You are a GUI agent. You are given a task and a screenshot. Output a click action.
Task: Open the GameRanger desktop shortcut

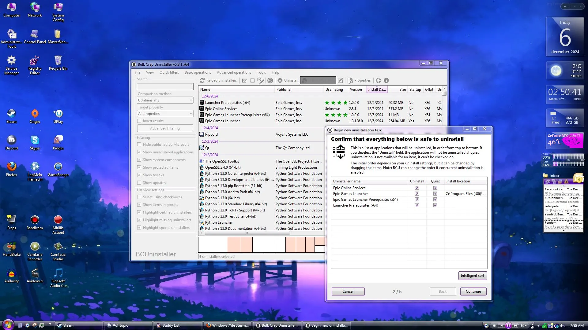point(58,170)
